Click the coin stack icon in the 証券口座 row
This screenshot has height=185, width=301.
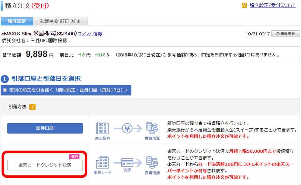click(152, 128)
